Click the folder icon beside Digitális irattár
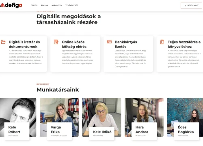The image size is (203, 146). tap(3, 42)
